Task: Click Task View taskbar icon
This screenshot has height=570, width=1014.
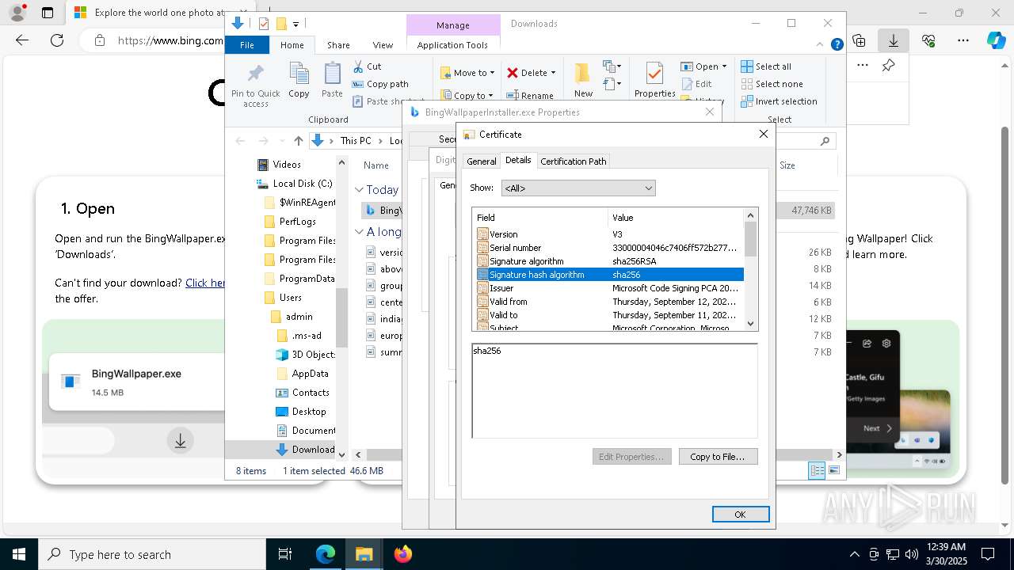Action: coord(285,554)
